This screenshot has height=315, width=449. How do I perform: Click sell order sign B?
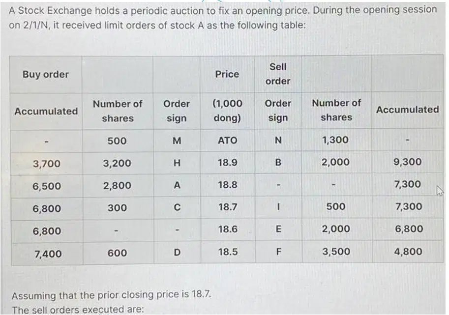pyautogui.click(x=278, y=163)
